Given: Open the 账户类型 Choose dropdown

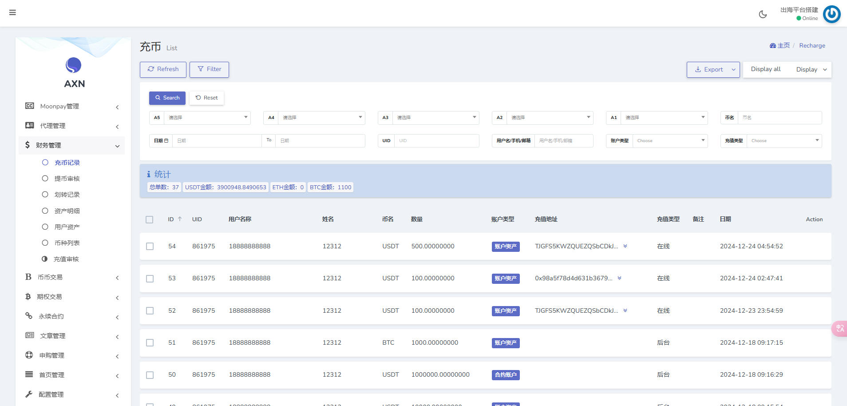Looking at the screenshot, I should (x=669, y=141).
